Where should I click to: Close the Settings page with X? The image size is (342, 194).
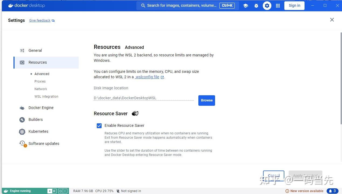(x=332, y=20)
